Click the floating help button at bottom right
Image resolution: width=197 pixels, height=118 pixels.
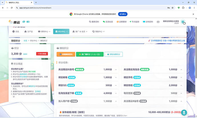pos(184,113)
